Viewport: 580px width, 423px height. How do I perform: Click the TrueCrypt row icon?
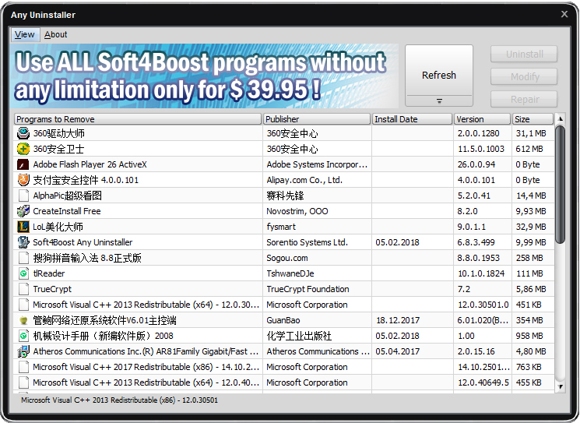(23, 289)
